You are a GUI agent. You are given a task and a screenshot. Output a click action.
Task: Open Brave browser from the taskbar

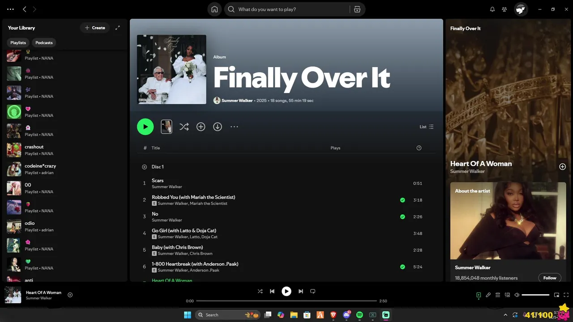coord(334,315)
